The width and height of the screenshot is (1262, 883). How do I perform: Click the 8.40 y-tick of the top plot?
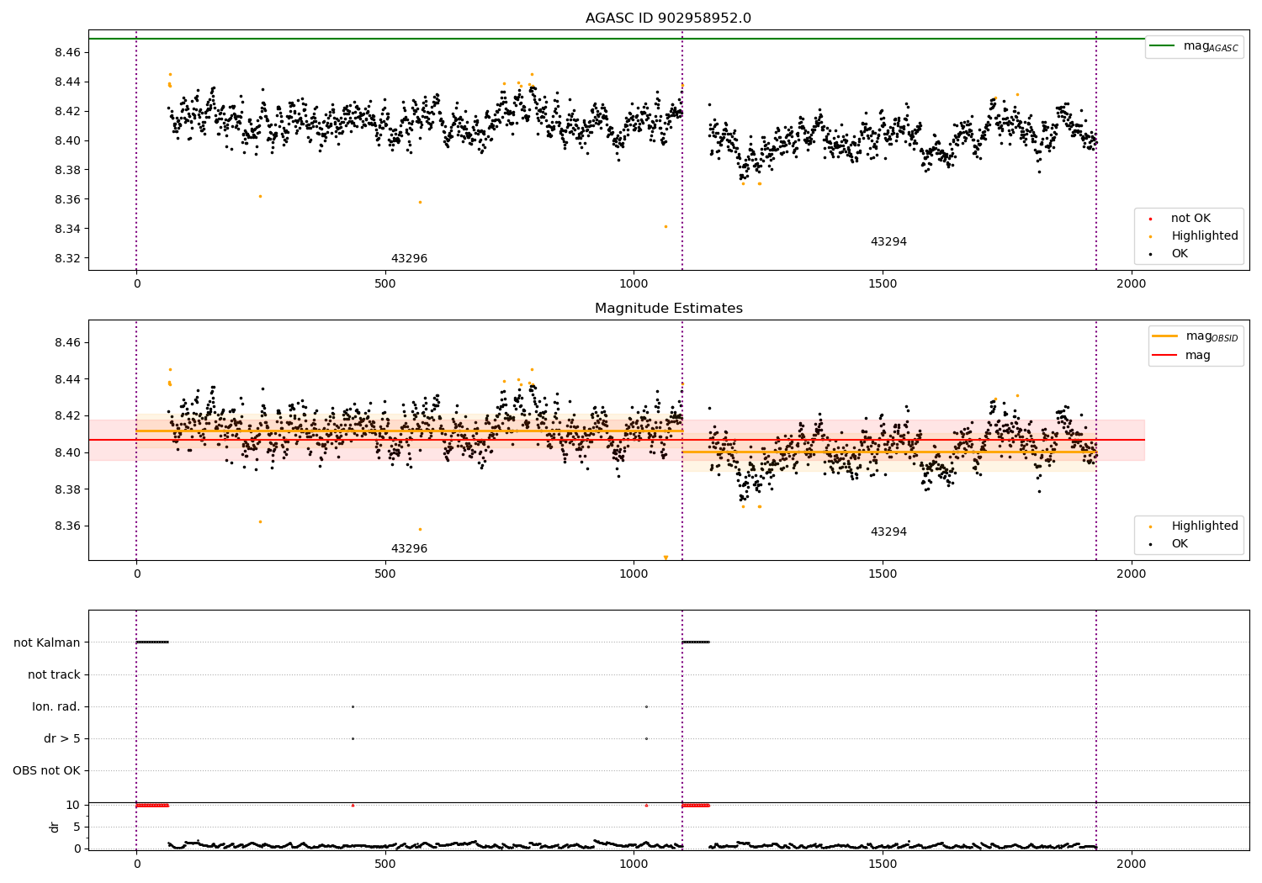pyautogui.click(x=67, y=141)
